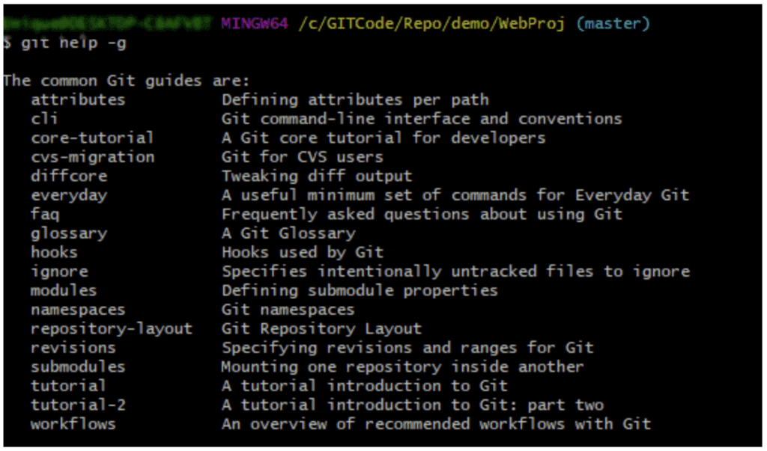
Task: Click the "namespaces" guide name
Action: click(78, 310)
